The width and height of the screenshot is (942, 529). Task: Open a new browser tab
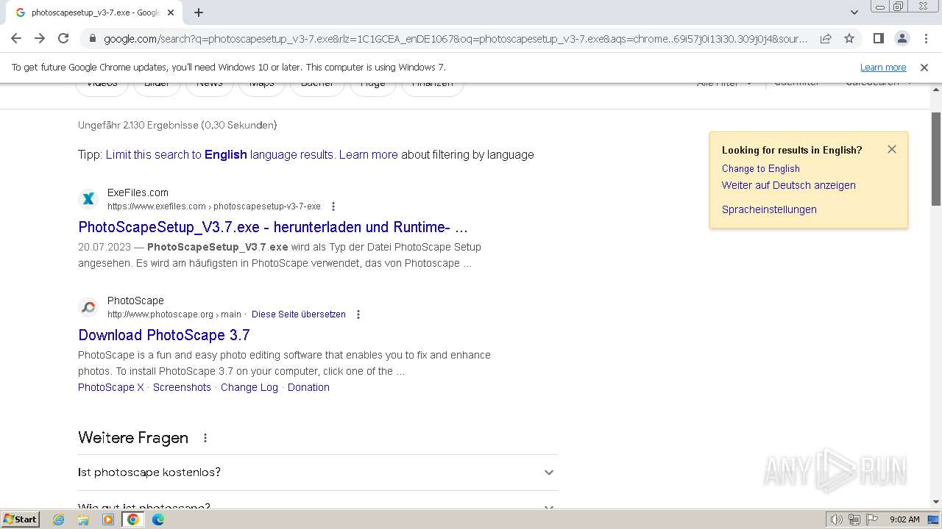(199, 12)
